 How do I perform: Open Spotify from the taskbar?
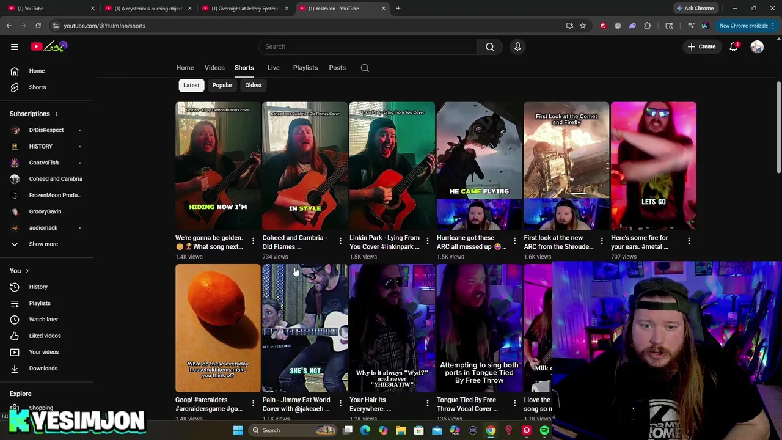pyautogui.click(x=544, y=430)
